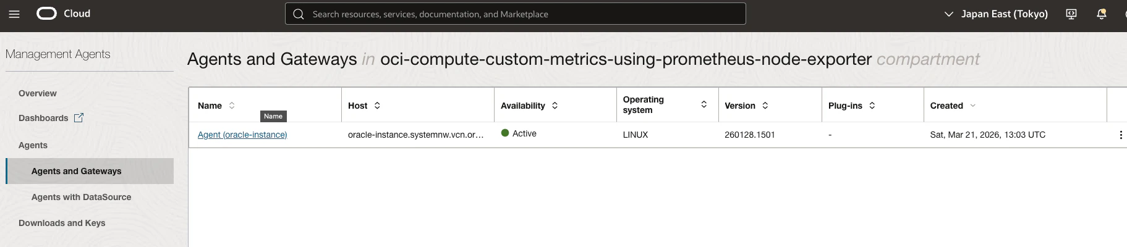Toggle sort on Created column chevron
The height and width of the screenshot is (247, 1127).
pyautogui.click(x=972, y=106)
